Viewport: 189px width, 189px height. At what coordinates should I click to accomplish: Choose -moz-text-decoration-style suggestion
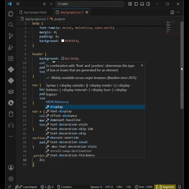pyautogui.click(x=95, y=146)
